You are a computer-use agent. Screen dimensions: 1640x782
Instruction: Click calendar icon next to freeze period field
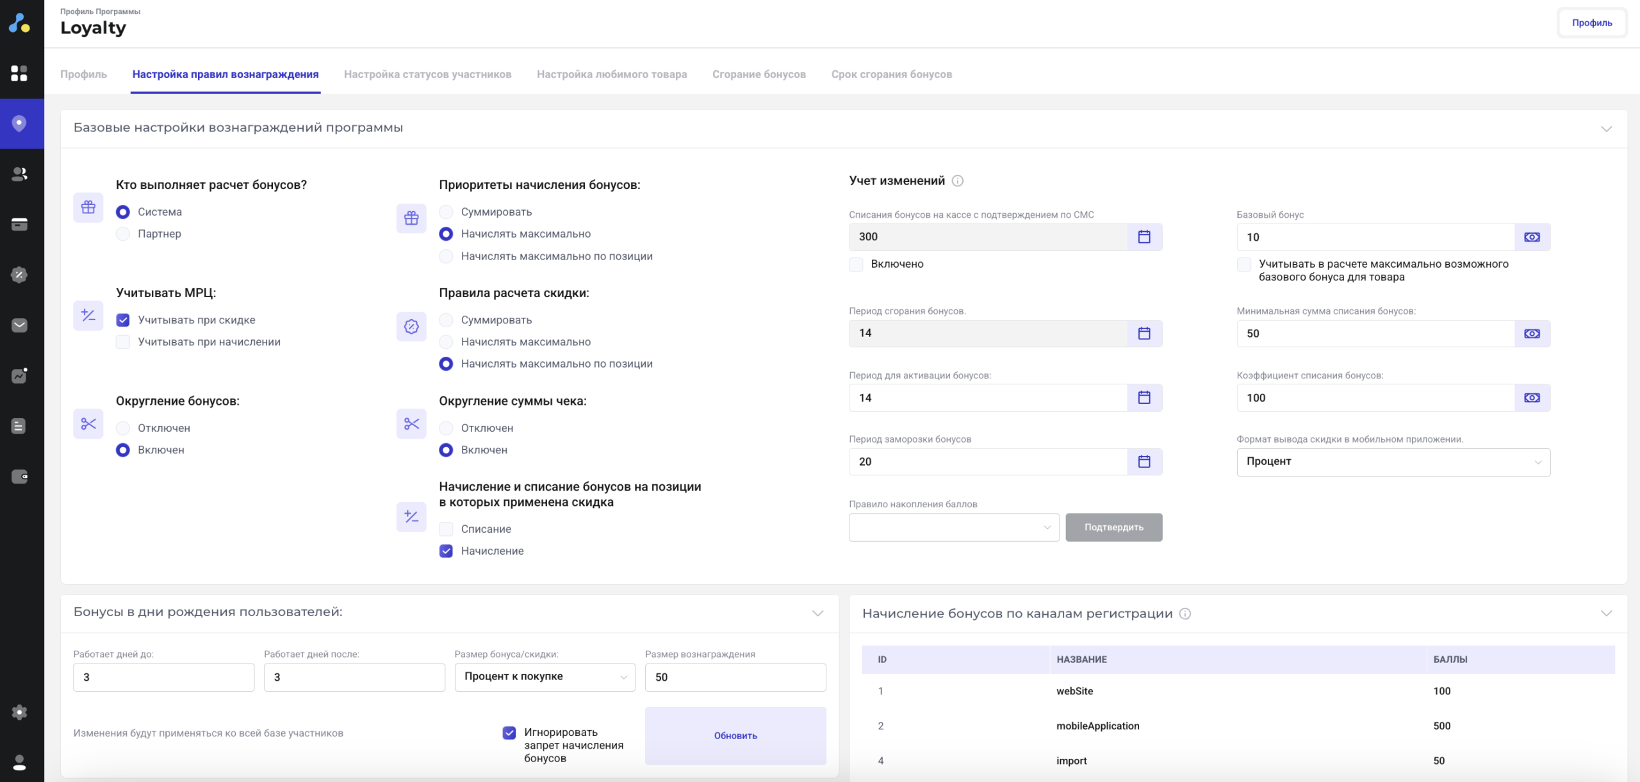pyautogui.click(x=1144, y=462)
